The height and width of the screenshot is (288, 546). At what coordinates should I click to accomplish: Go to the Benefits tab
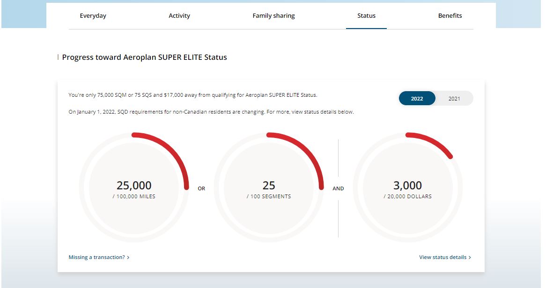(450, 15)
